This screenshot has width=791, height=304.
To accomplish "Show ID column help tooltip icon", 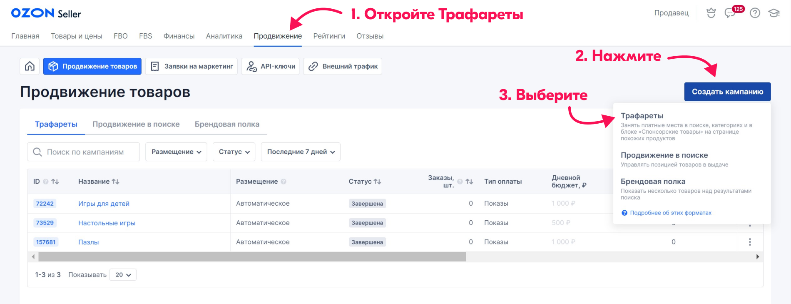I will 46,182.
